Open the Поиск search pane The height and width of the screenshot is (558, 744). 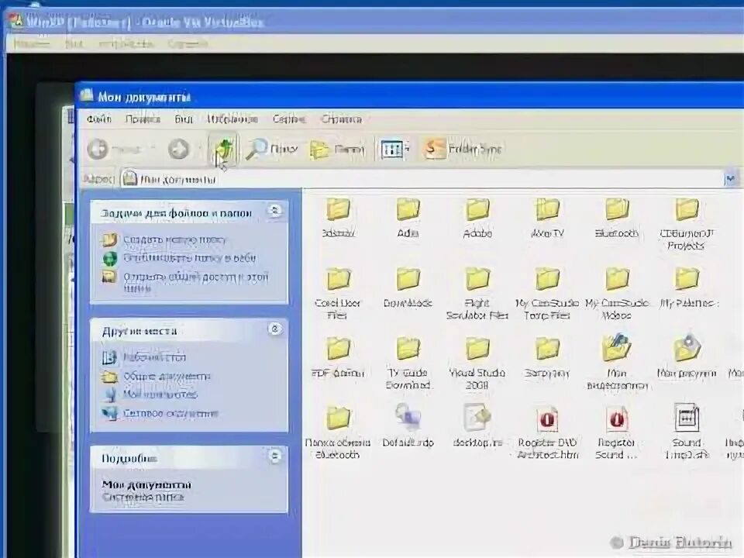[271, 149]
